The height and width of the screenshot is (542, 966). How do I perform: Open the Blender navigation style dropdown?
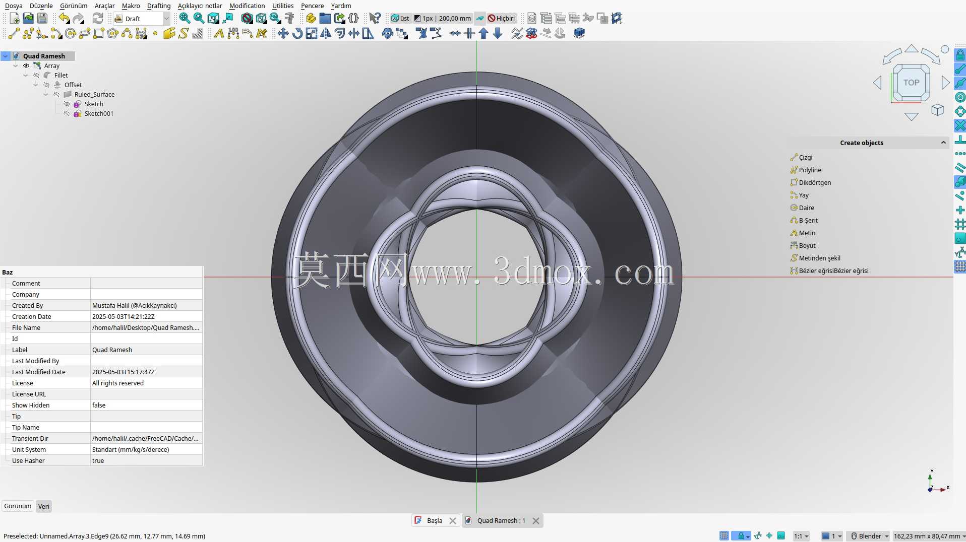click(x=869, y=536)
